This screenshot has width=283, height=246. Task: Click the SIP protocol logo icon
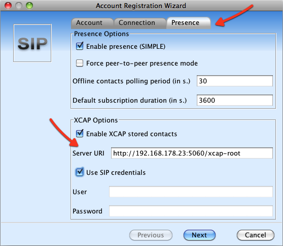(x=32, y=43)
